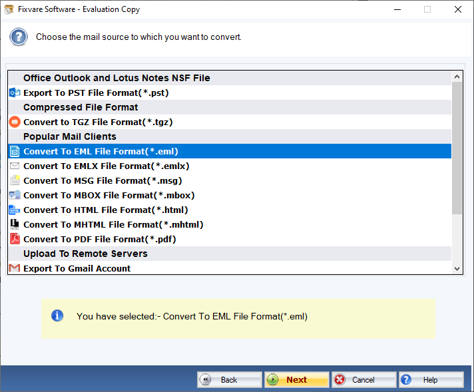474x392 pixels.
Task: Select Convert To MHTML File Format(*.mhtml)
Action: point(230,224)
